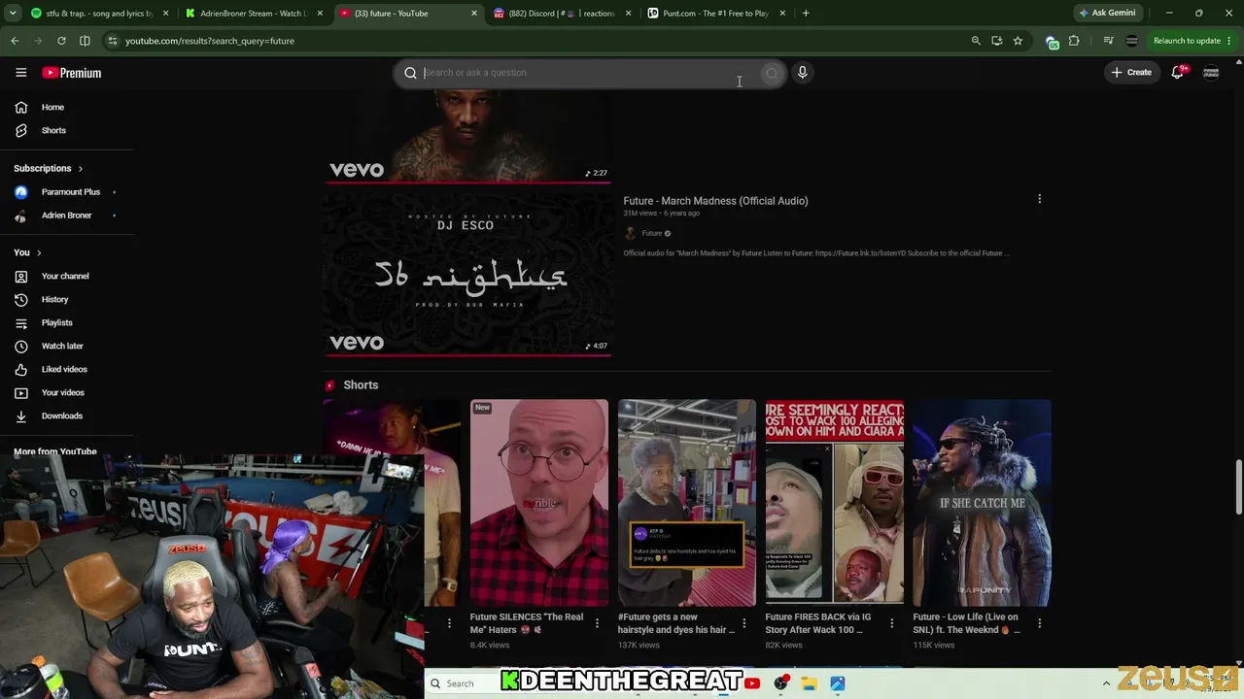Go back with browser back arrow
The height and width of the screenshot is (699, 1244).
pyautogui.click(x=15, y=41)
